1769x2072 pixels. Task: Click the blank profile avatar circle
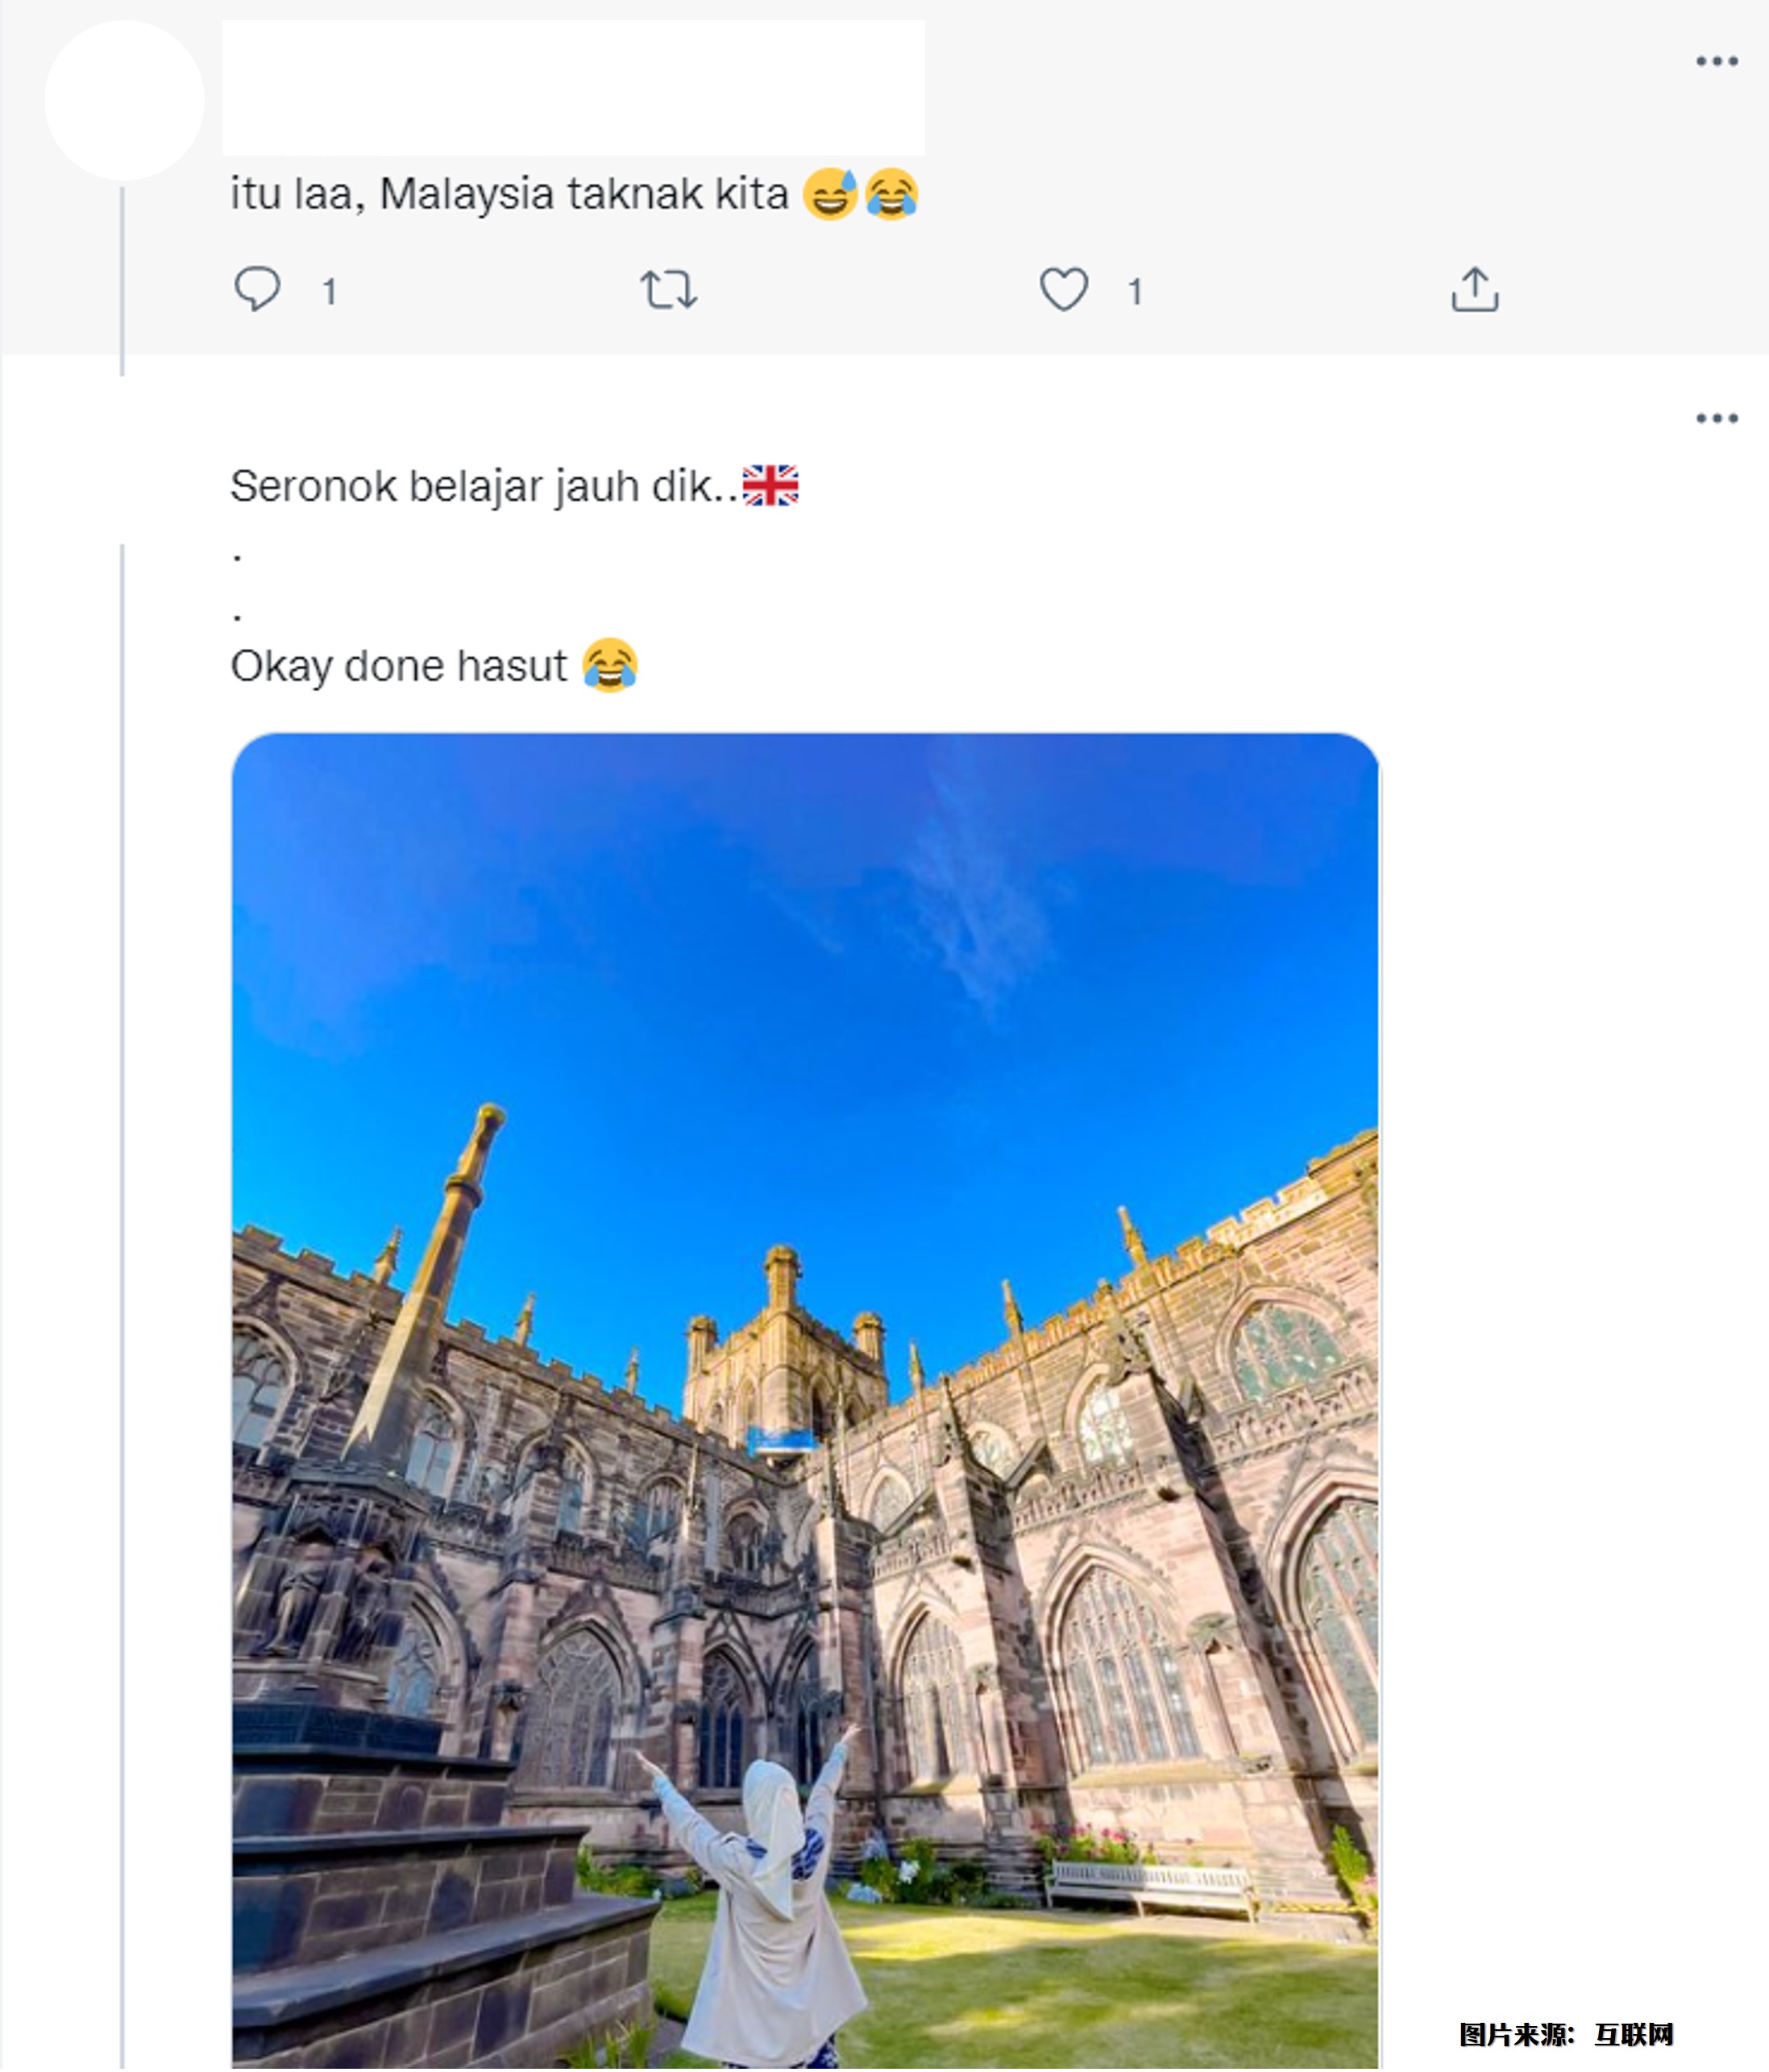pos(124,100)
